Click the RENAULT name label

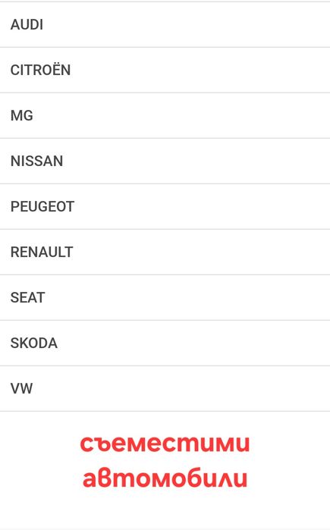pyautogui.click(x=42, y=252)
